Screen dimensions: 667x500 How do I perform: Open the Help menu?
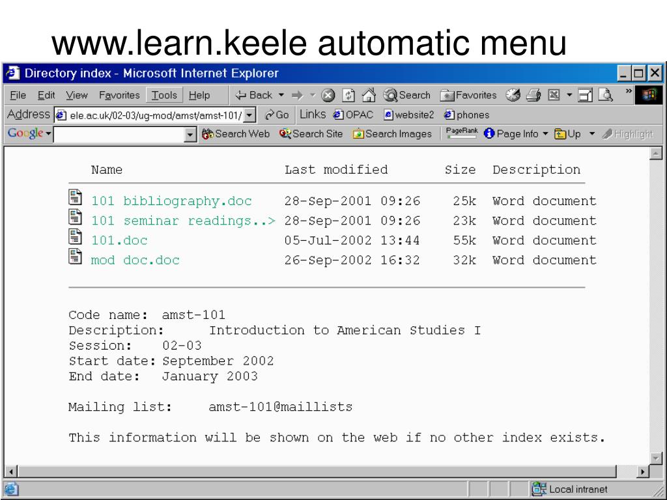[x=199, y=95]
